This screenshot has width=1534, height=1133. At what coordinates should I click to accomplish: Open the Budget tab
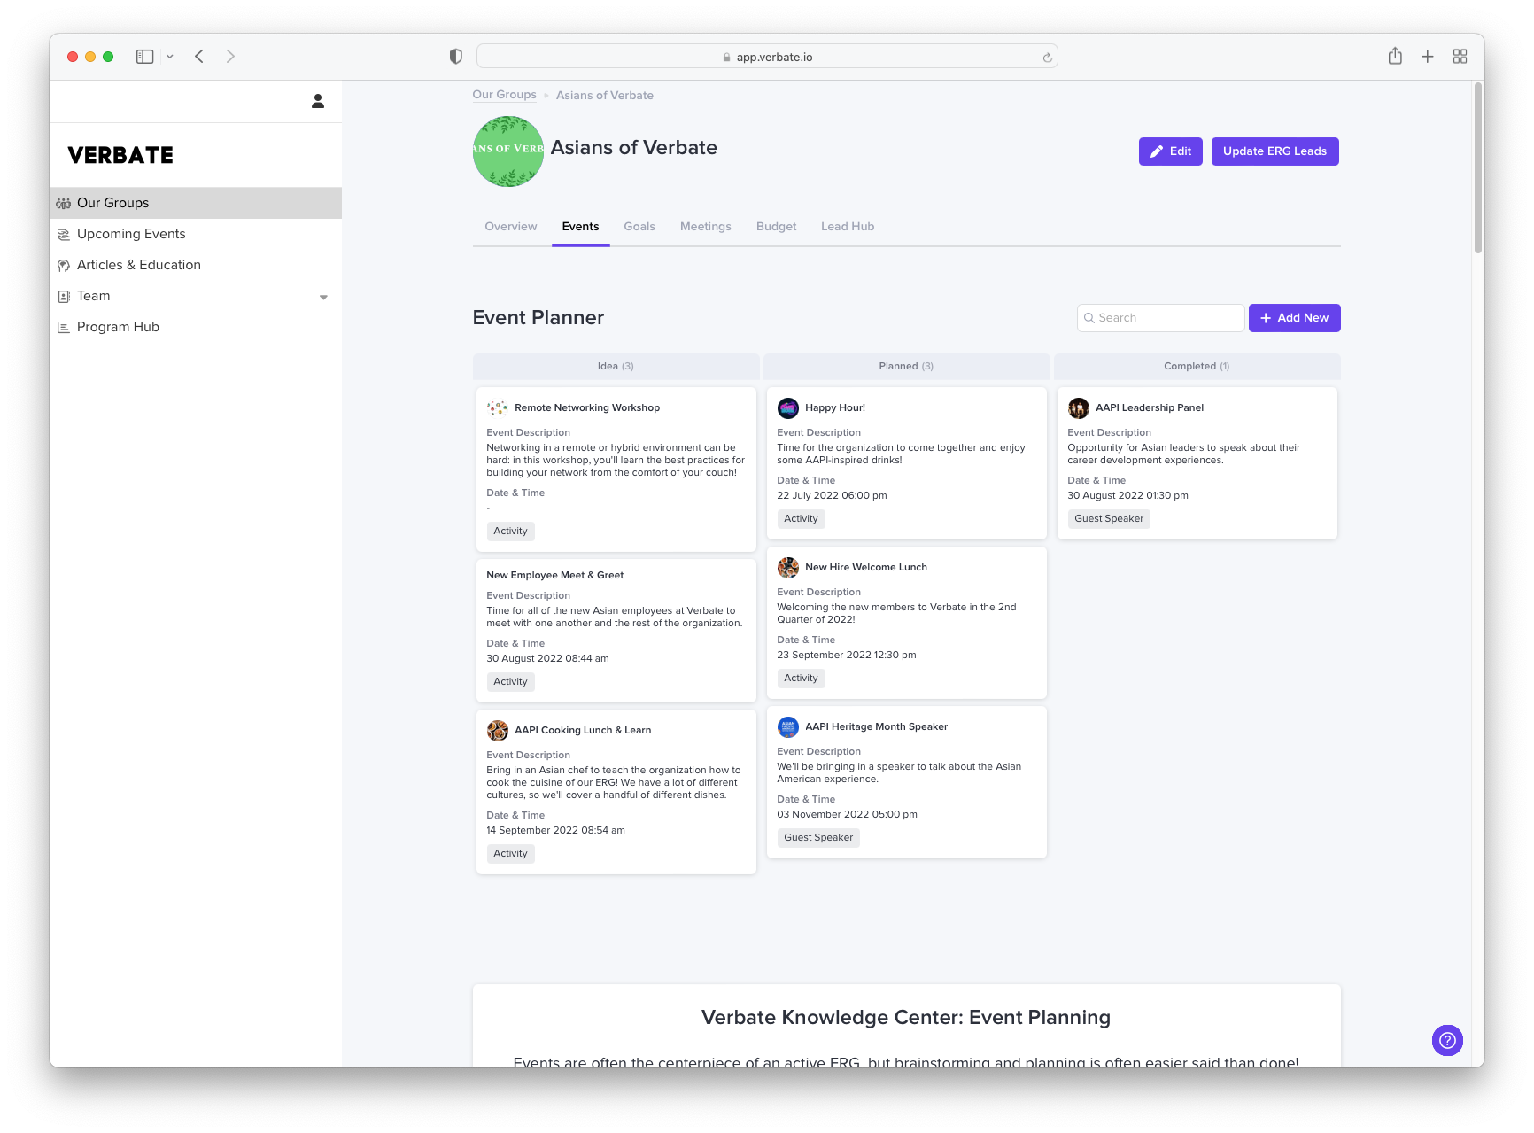click(776, 226)
